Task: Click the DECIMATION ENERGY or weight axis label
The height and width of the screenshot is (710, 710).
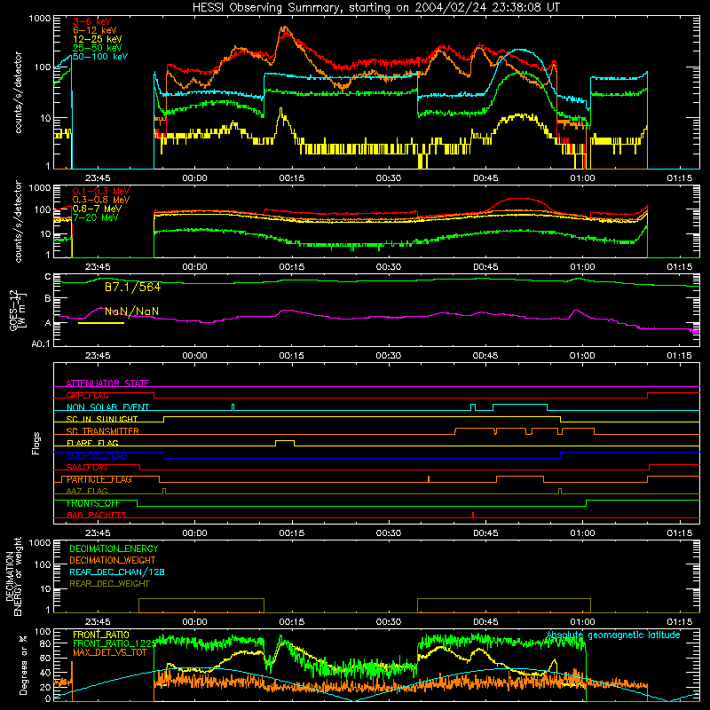Action: tap(13, 576)
